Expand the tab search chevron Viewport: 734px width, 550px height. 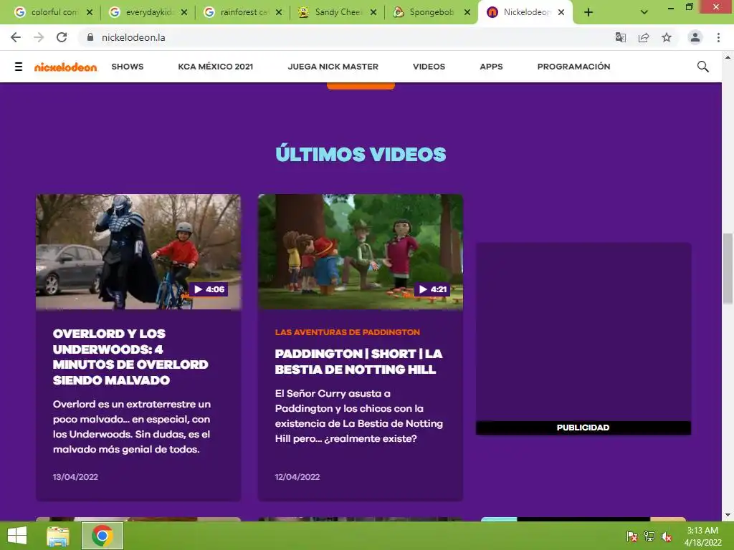(x=644, y=13)
